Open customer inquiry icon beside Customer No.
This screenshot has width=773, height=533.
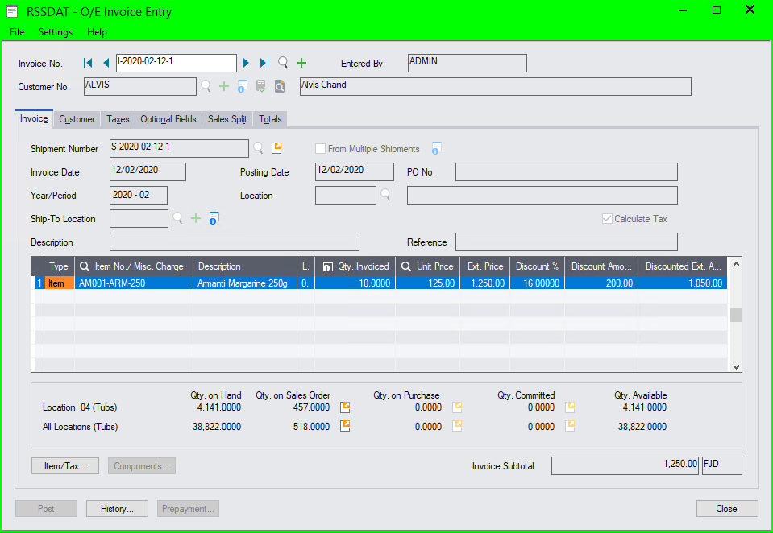tap(280, 86)
